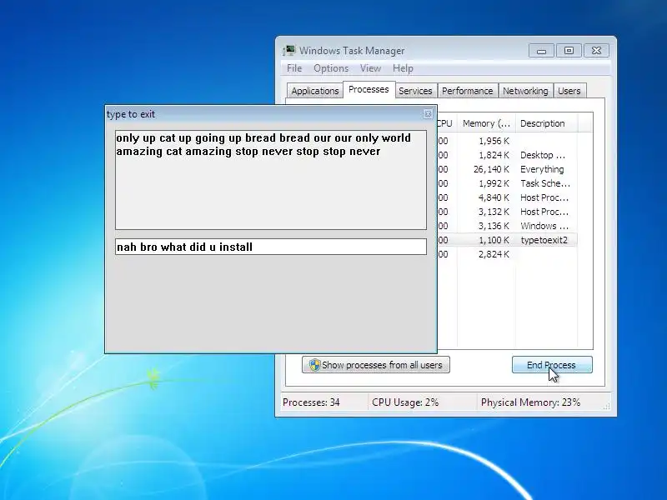This screenshot has height=500, width=667.
Task: Open the Options menu in Task Manager
Action: [331, 68]
